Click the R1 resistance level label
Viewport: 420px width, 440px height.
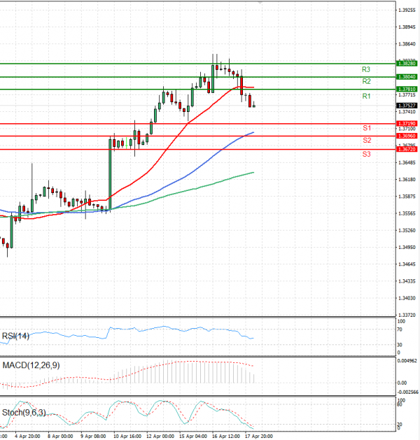click(366, 97)
